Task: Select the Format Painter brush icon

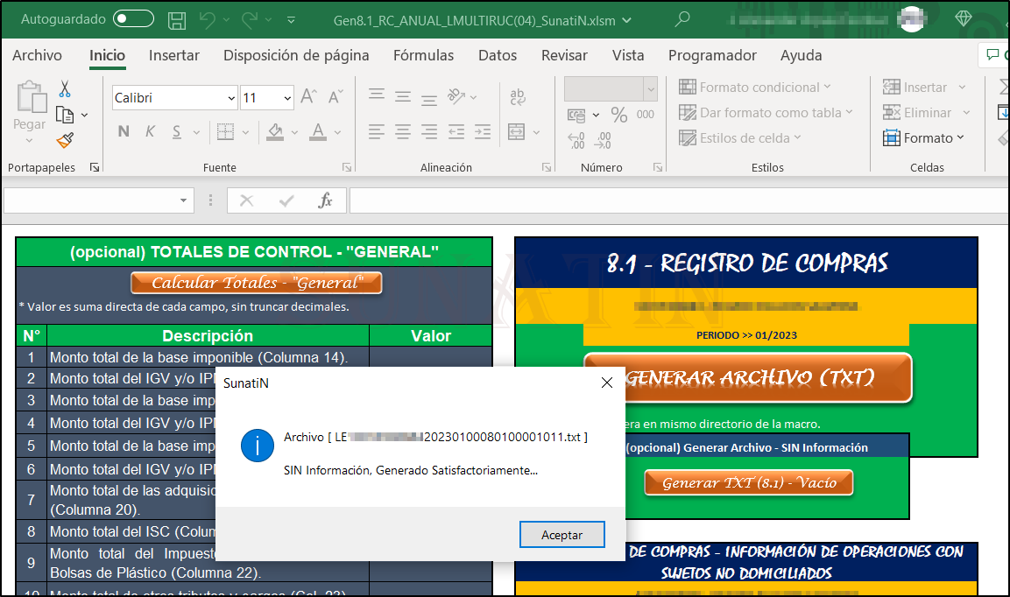Action: coord(65,140)
